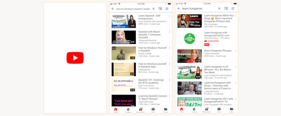The width and height of the screenshot is (281, 116).
Task: Go back from the Swedish search results
Action: coord(113,9)
